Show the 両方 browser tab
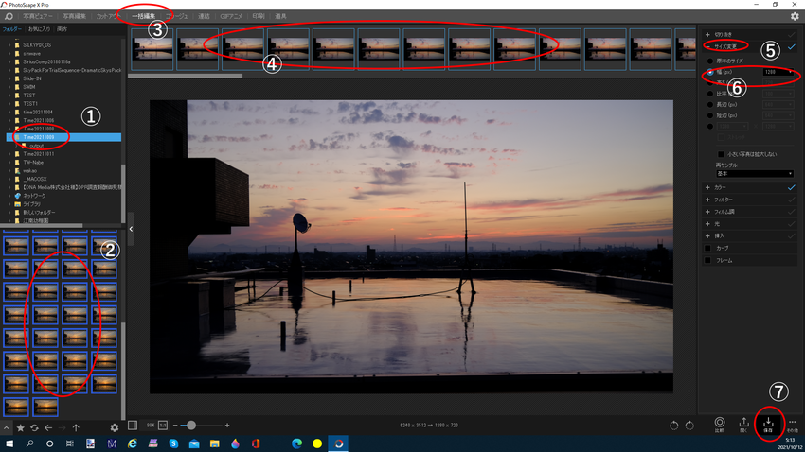The width and height of the screenshot is (805, 452). [63, 29]
